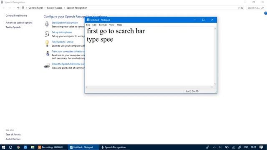
Task: Open Control Panel help question mark
Action: 265,13
